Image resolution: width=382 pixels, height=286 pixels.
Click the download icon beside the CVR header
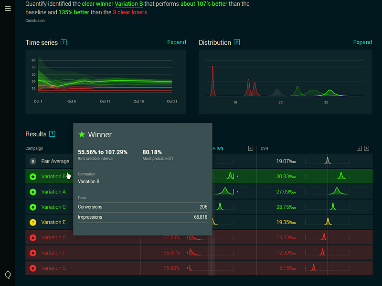click(367, 148)
